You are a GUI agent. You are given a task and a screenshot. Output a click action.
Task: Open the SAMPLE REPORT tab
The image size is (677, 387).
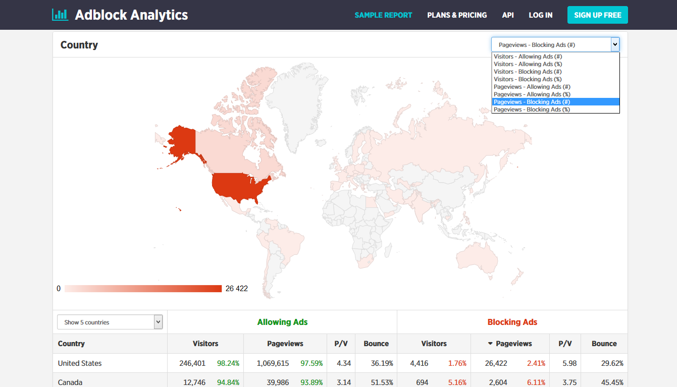click(383, 15)
